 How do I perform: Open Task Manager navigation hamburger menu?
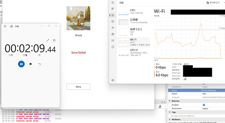pyautogui.click(x=113, y=3)
